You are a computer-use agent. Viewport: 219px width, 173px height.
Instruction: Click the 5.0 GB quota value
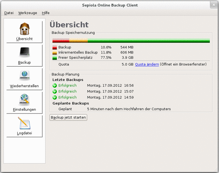click(x=128, y=64)
